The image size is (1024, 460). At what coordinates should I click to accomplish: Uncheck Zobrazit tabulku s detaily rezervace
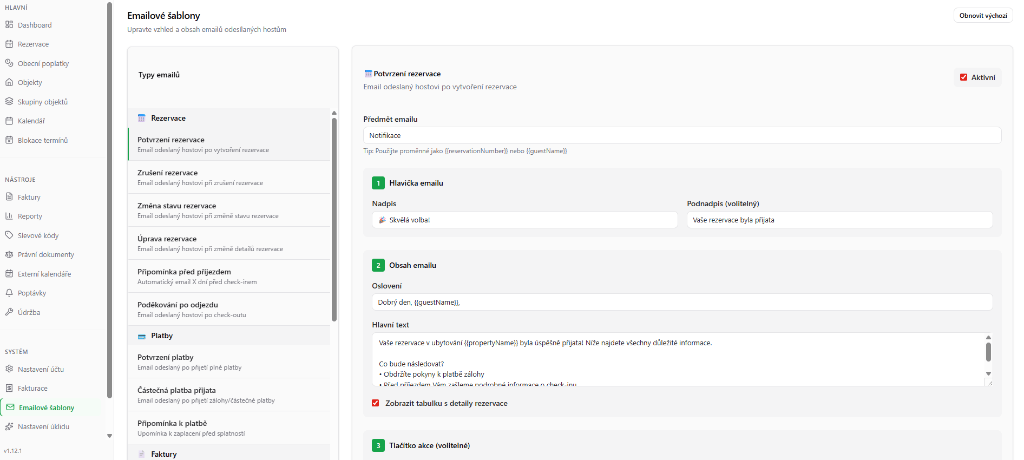(x=376, y=403)
